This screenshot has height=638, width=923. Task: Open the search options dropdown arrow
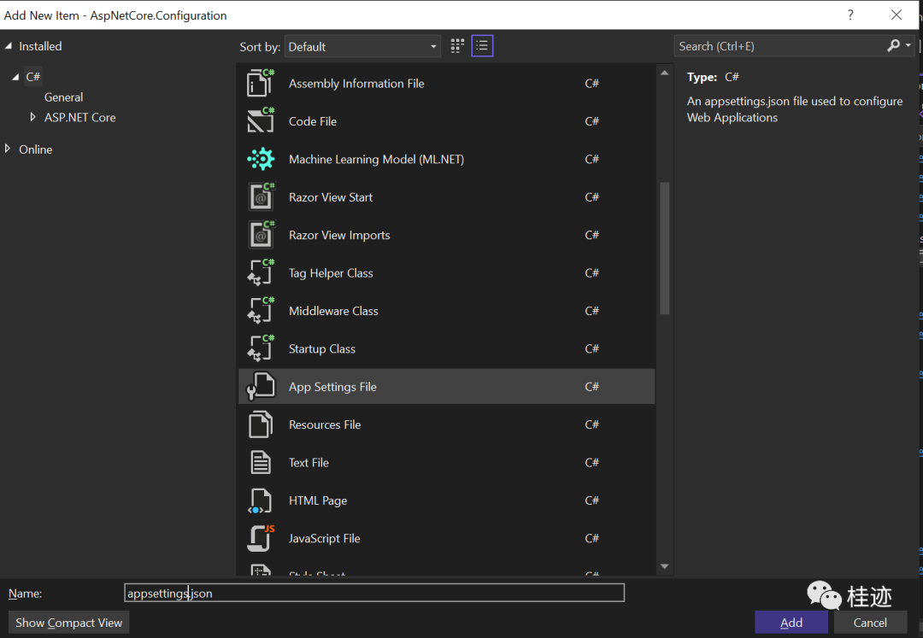[908, 45]
